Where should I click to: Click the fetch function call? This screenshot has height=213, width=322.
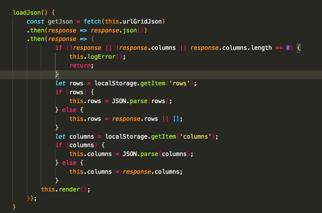pyautogui.click(x=92, y=22)
